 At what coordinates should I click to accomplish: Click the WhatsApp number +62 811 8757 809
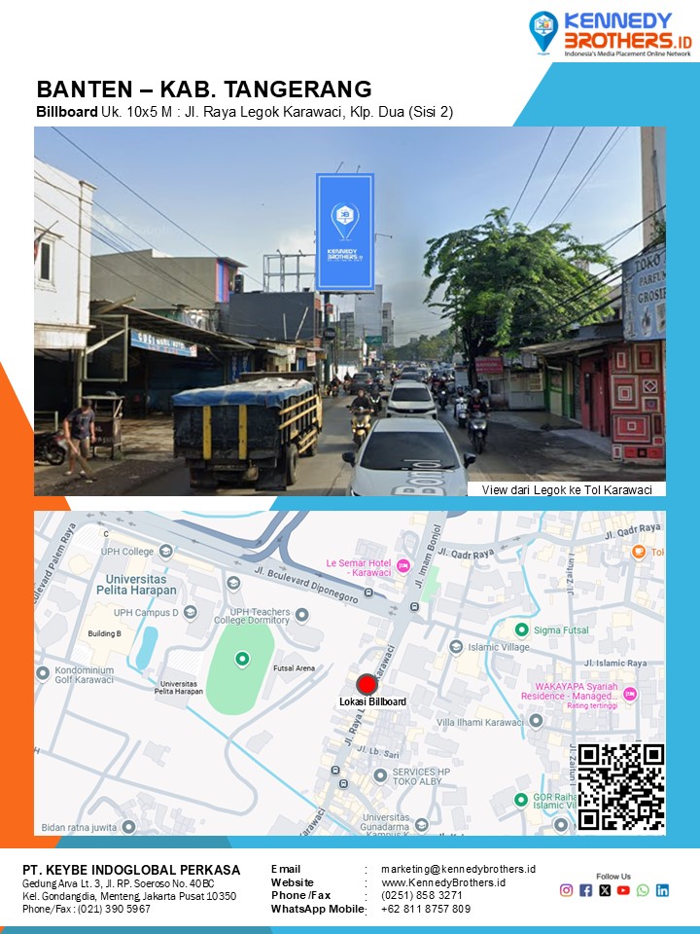(x=426, y=909)
